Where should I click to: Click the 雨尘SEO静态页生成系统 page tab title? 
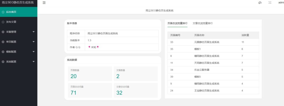click(159, 11)
